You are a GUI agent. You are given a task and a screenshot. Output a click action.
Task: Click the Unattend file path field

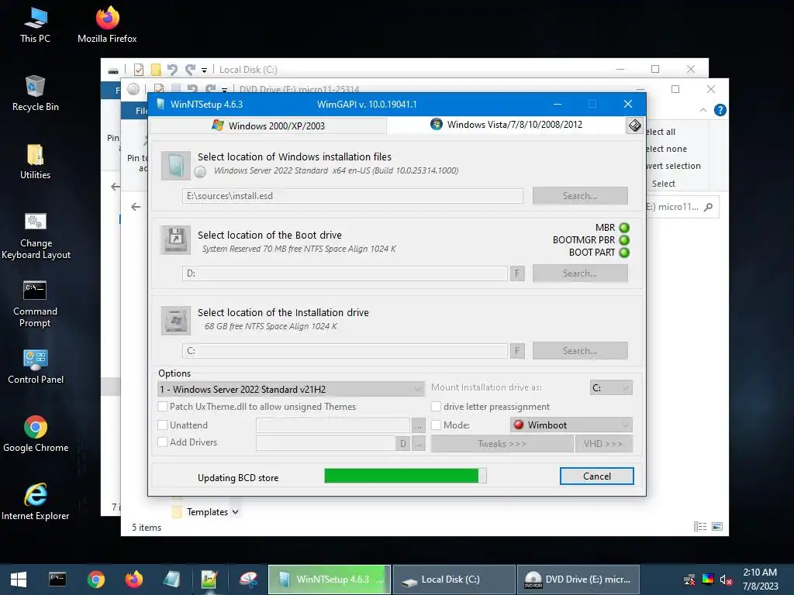(x=333, y=425)
